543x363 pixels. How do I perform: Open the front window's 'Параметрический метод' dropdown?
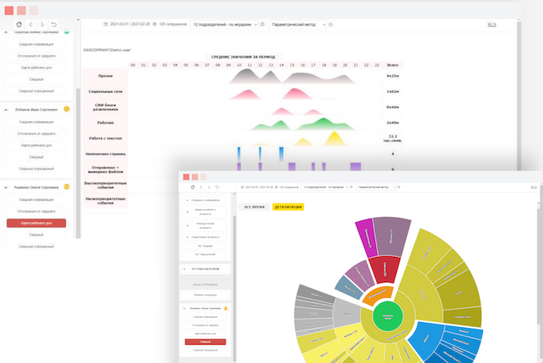click(x=376, y=187)
